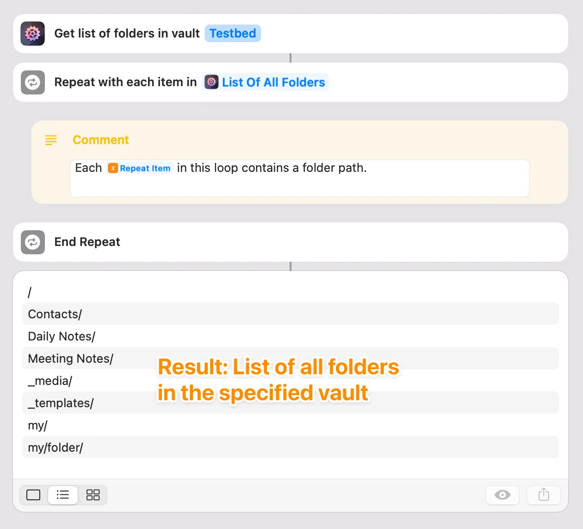Click the Actions for Obsidian gear icon

coord(32,34)
